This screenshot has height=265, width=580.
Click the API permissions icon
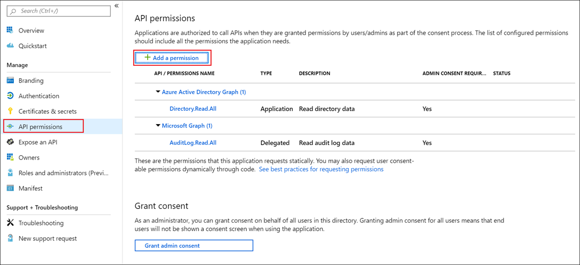10,126
